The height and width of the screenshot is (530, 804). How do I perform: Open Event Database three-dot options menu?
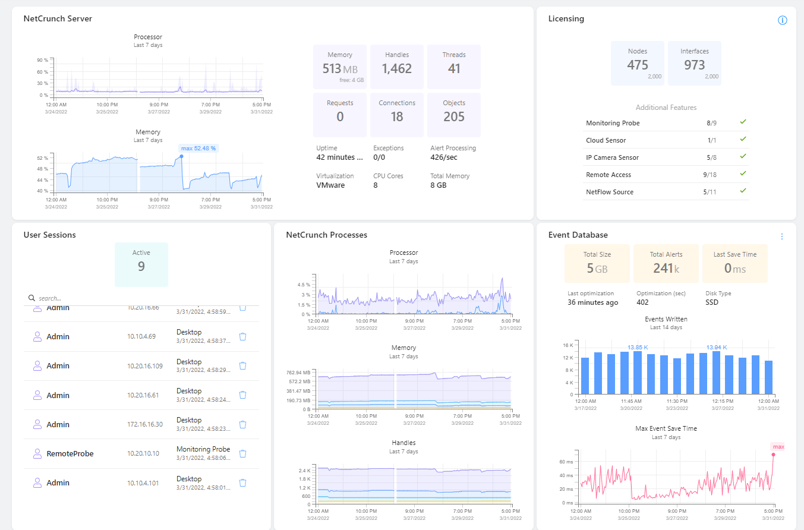tap(782, 236)
